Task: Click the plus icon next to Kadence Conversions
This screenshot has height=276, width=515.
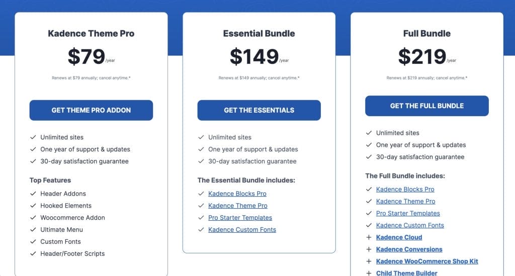Action: (369, 249)
